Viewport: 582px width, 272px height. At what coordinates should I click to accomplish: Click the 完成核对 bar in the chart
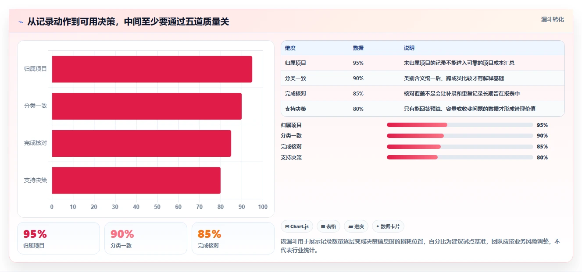(x=141, y=143)
